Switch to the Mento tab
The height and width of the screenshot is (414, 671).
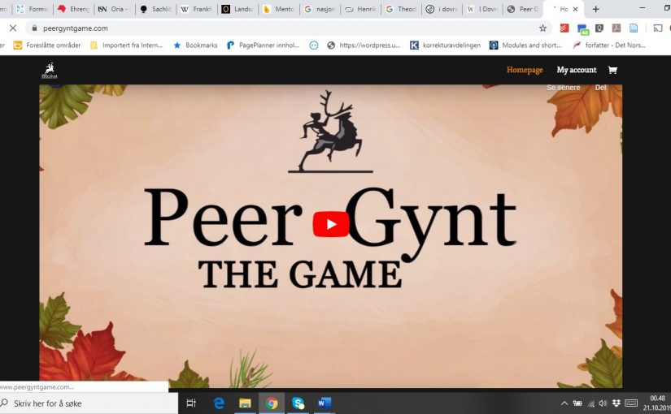tap(279, 9)
